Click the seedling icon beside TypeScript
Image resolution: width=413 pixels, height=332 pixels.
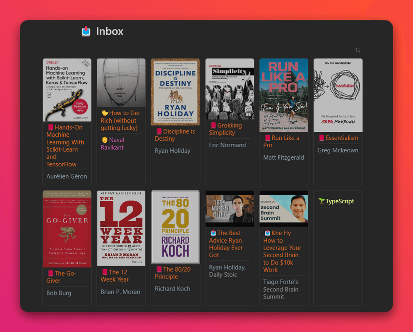(321, 201)
